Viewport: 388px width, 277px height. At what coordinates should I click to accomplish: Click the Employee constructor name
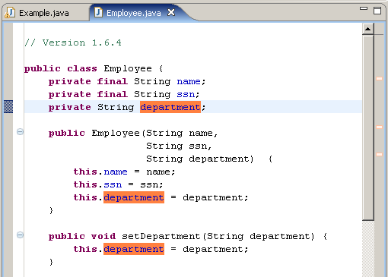tap(116, 134)
